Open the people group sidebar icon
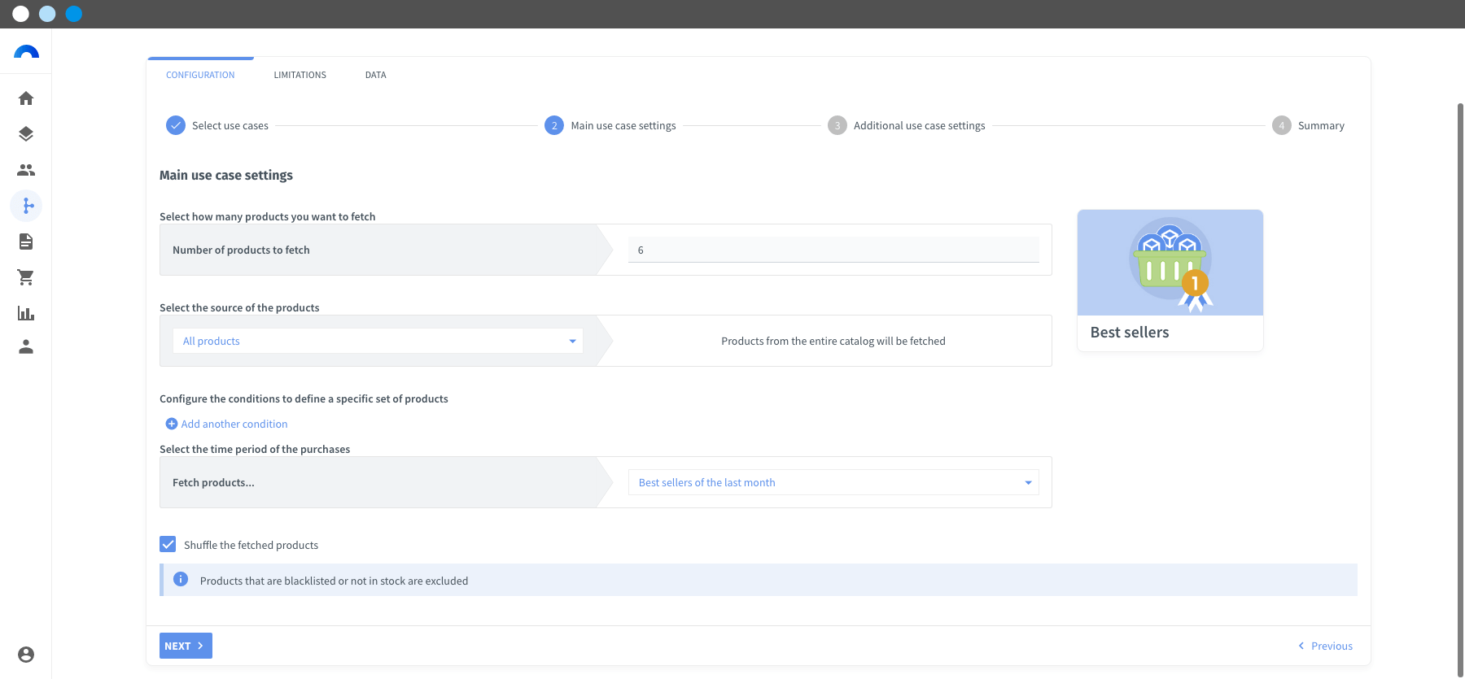 [26, 170]
